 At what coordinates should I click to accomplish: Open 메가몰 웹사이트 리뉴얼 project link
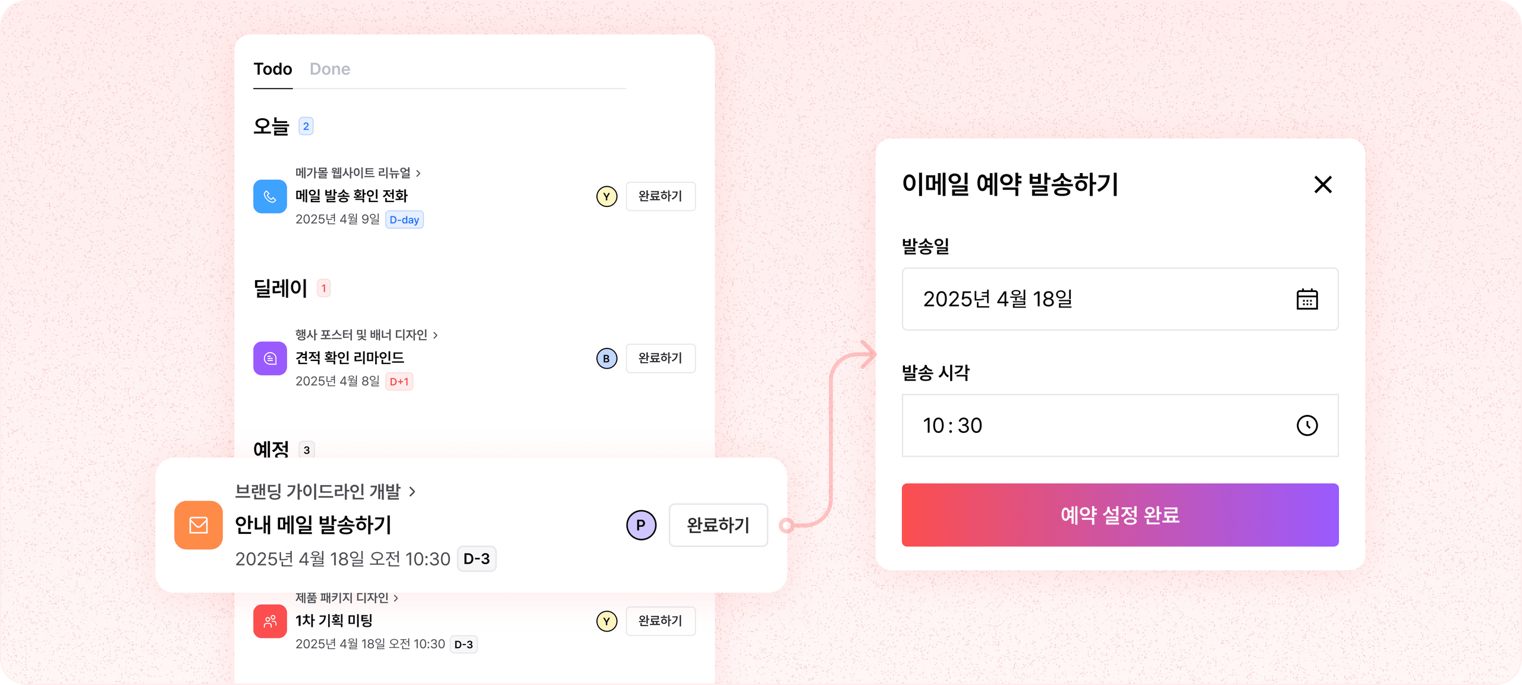[358, 173]
